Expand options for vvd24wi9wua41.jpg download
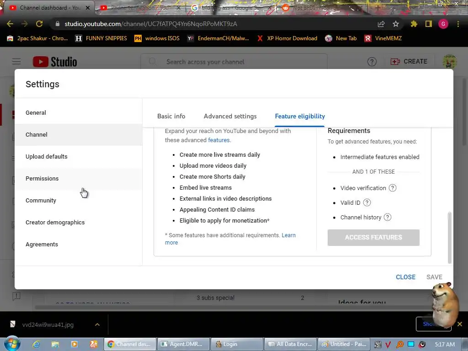Viewport: 468px width, 351px height. click(97, 324)
